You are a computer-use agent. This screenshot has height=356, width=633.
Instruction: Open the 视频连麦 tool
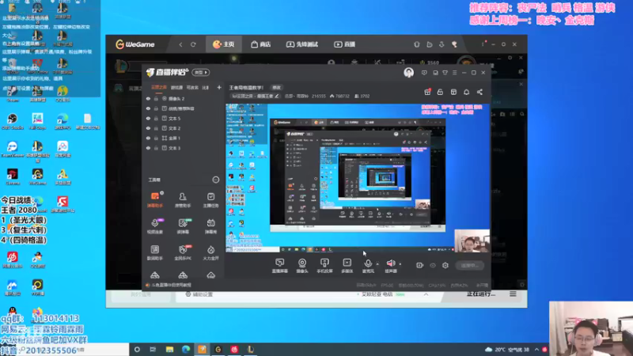tap(155, 226)
